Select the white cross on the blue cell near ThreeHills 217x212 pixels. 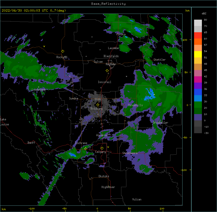tap(154, 94)
